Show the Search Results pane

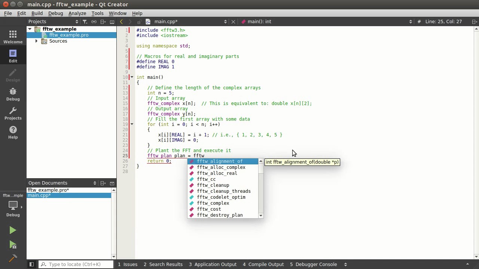click(163, 265)
